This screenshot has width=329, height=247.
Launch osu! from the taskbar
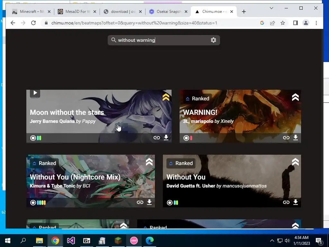point(134,241)
